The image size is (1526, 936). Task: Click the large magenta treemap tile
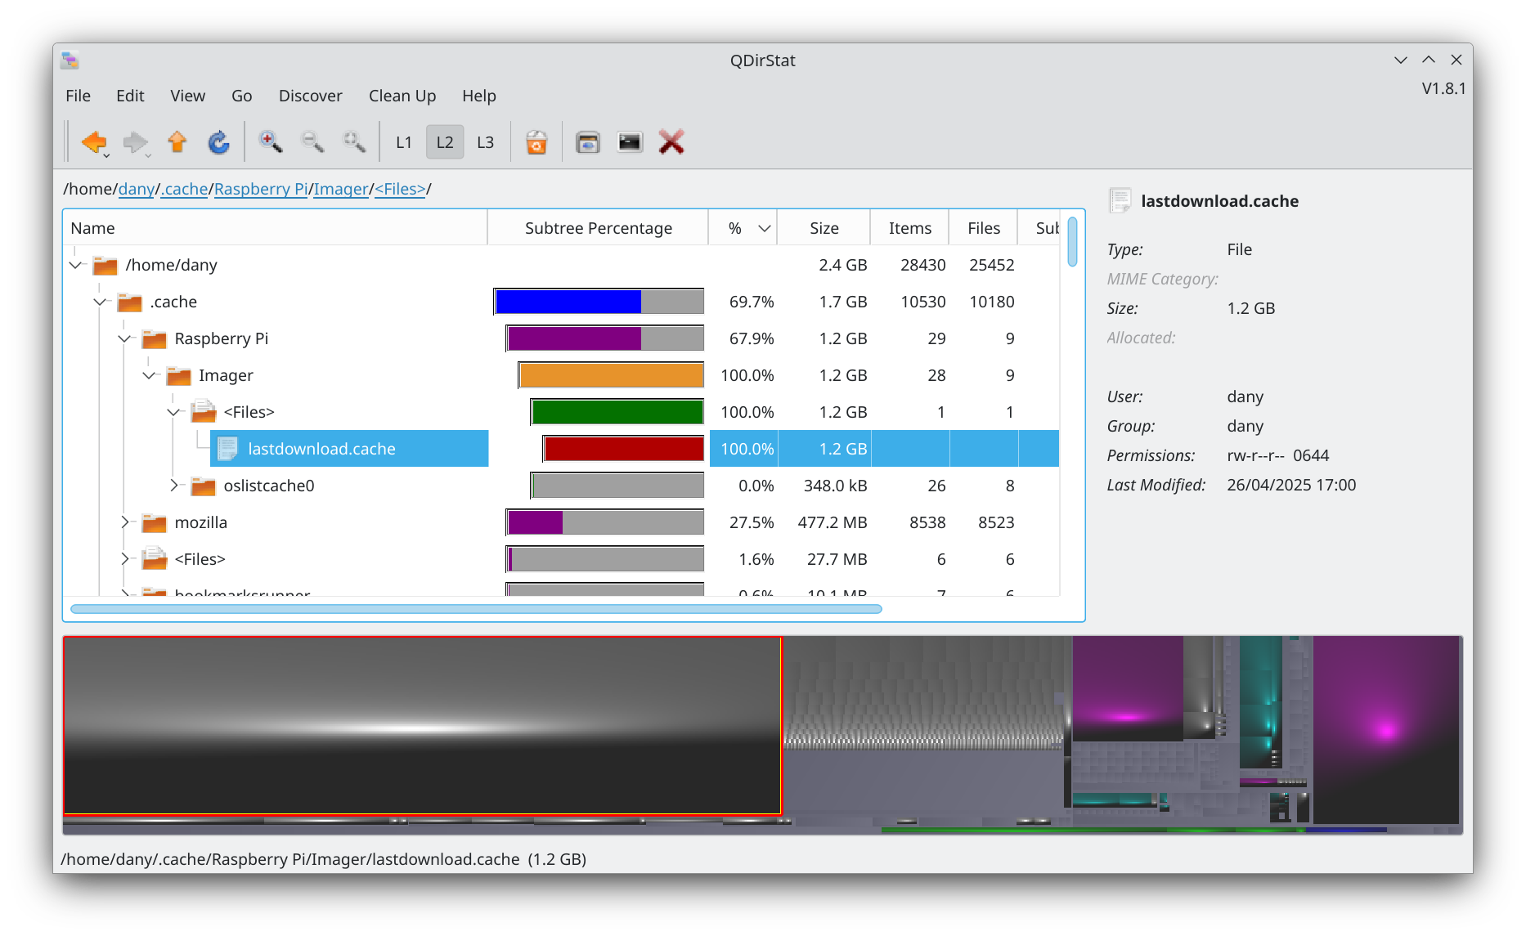[1385, 729]
